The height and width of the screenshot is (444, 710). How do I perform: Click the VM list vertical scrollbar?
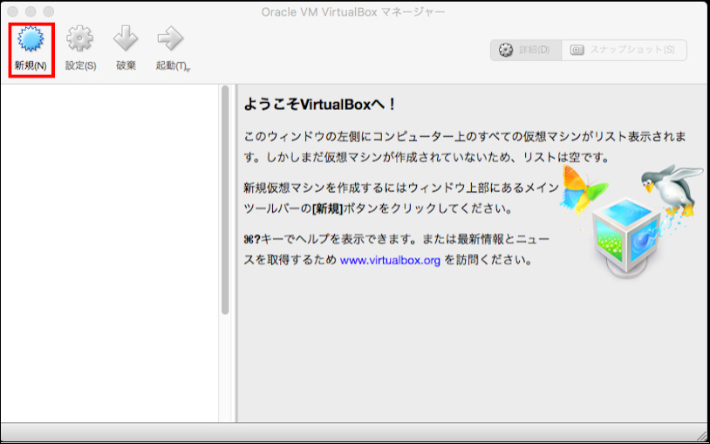[x=225, y=201]
